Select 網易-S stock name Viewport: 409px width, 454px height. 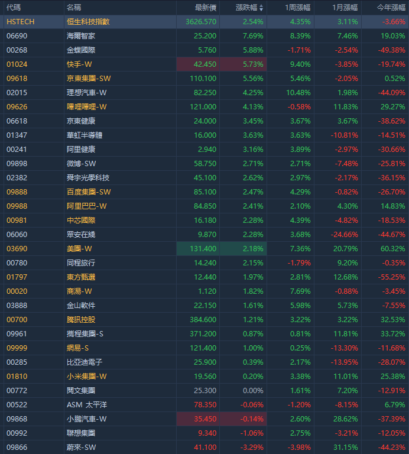[x=77, y=348]
